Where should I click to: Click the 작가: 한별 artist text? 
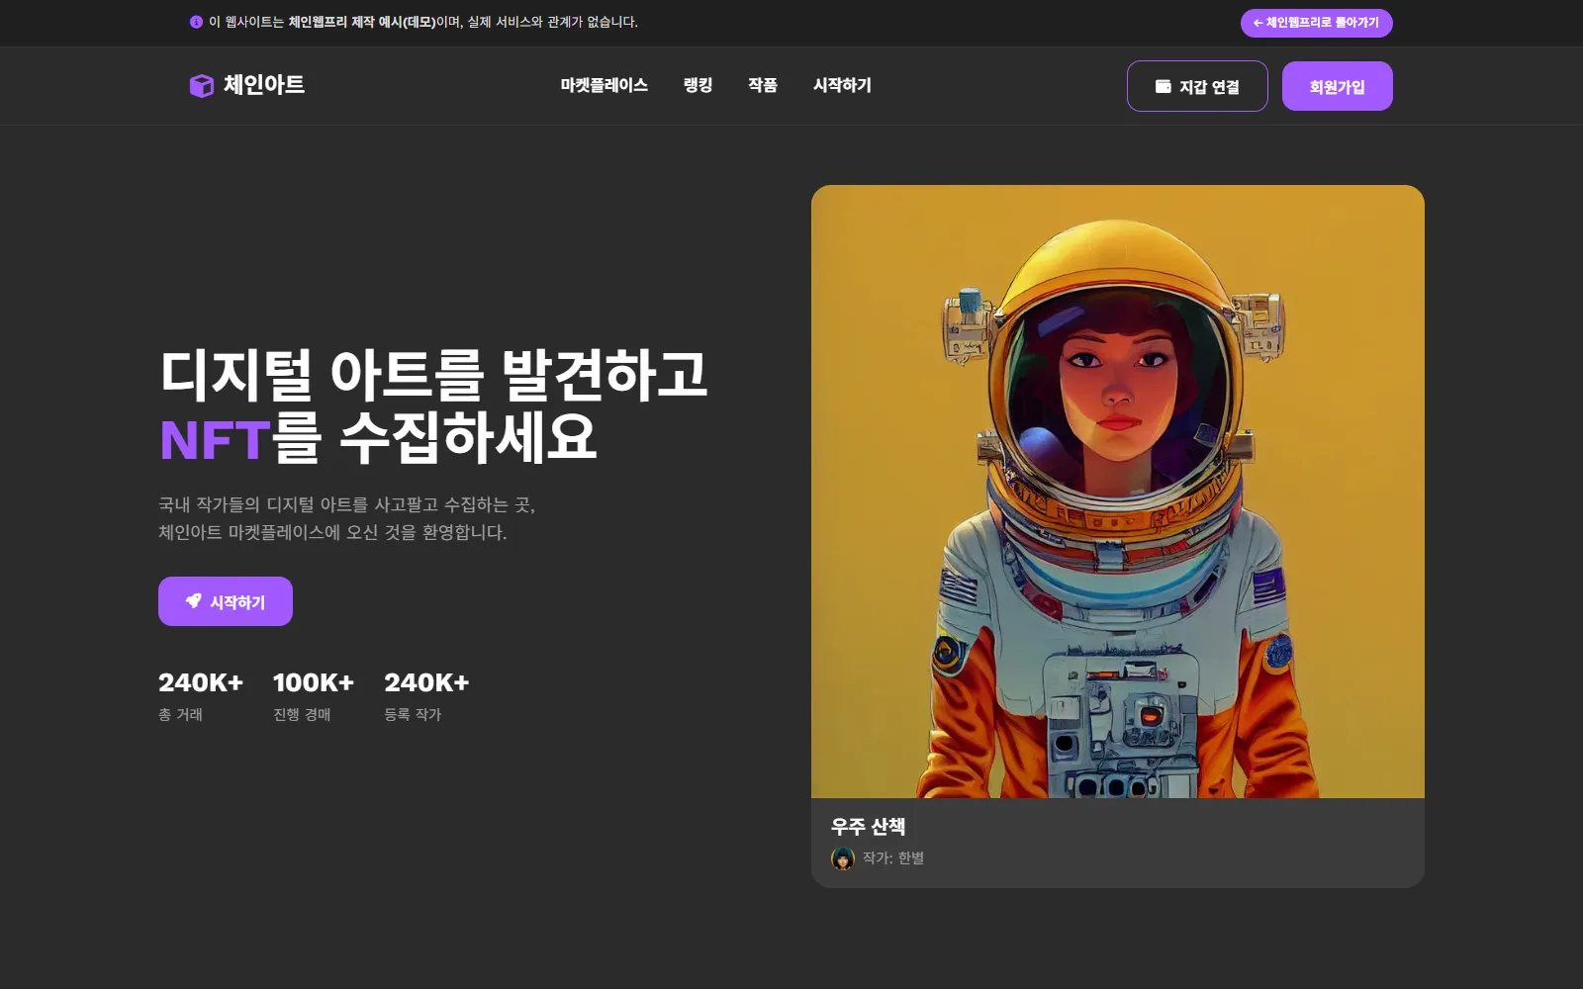(x=893, y=858)
